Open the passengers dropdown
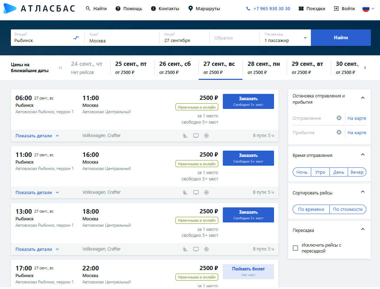This screenshot has width=380, height=289. click(285, 38)
